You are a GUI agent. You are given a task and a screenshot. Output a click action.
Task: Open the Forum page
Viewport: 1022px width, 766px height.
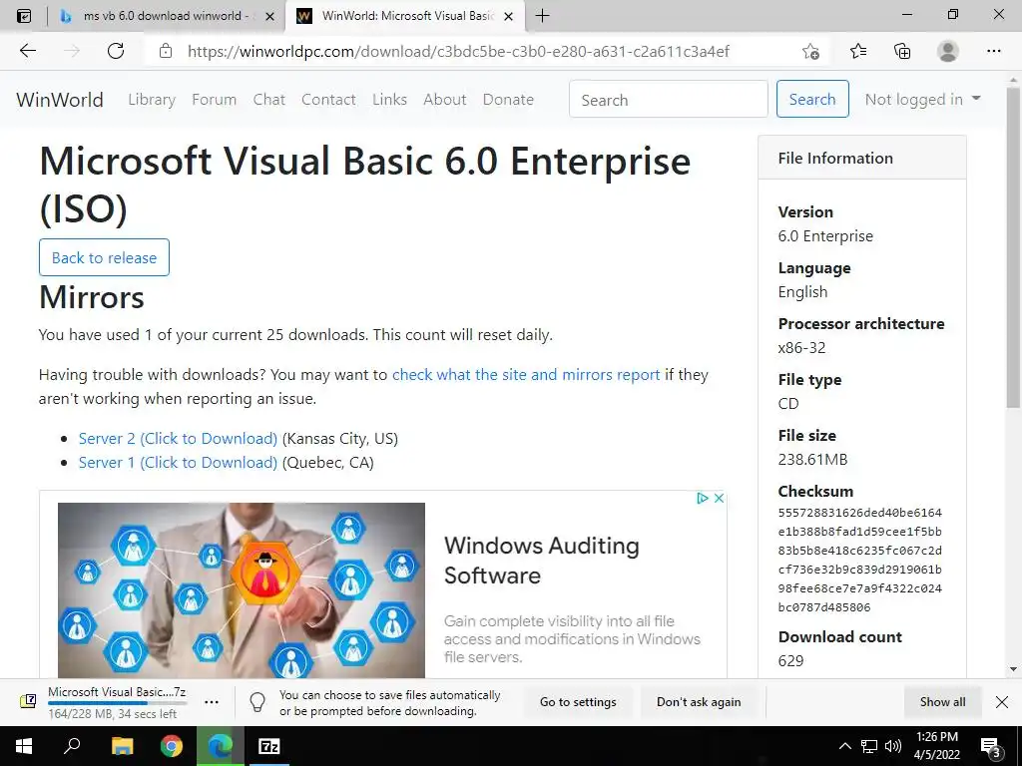point(214,100)
